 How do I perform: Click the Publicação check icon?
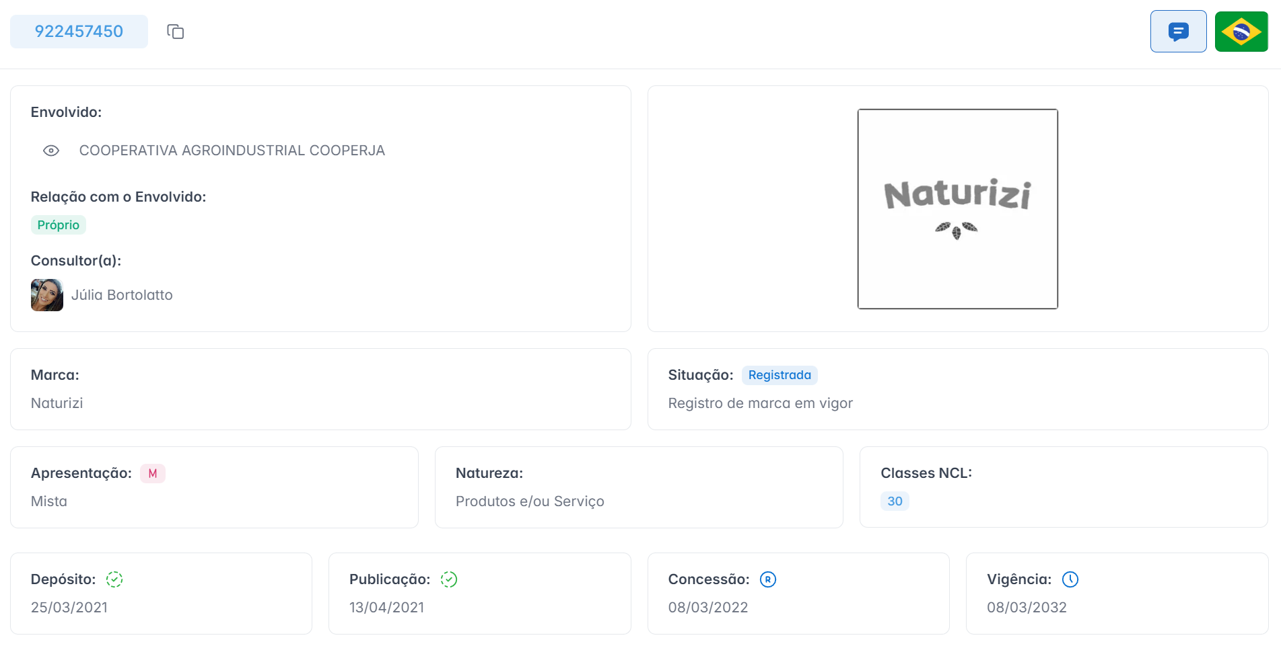click(x=449, y=579)
